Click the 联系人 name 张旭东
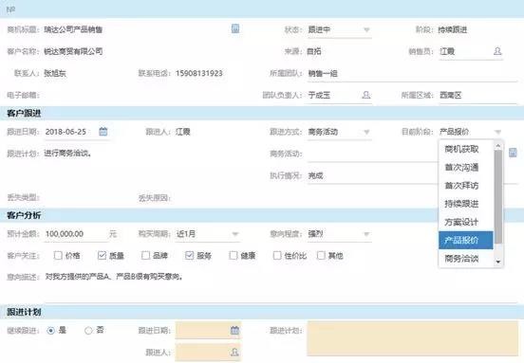The height and width of the screenshot is (363, 524). click(55, 73)
